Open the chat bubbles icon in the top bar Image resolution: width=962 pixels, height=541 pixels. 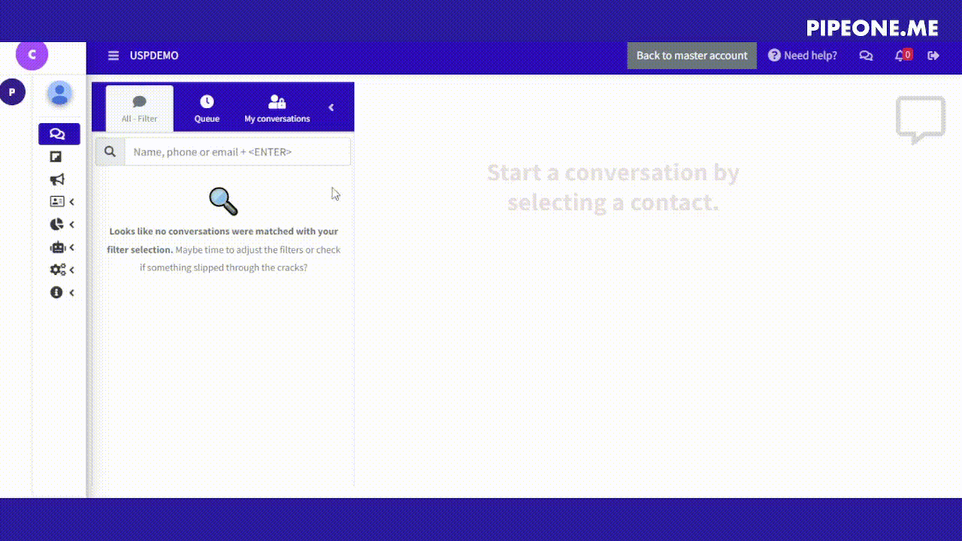[866, 56]
